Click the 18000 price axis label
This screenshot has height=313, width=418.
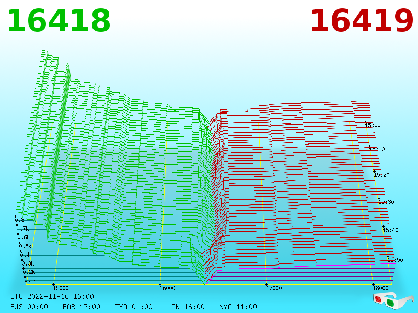point(380,288)
